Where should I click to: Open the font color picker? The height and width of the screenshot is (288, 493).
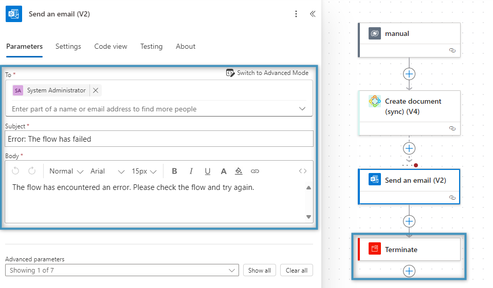[x=224, y=171]
